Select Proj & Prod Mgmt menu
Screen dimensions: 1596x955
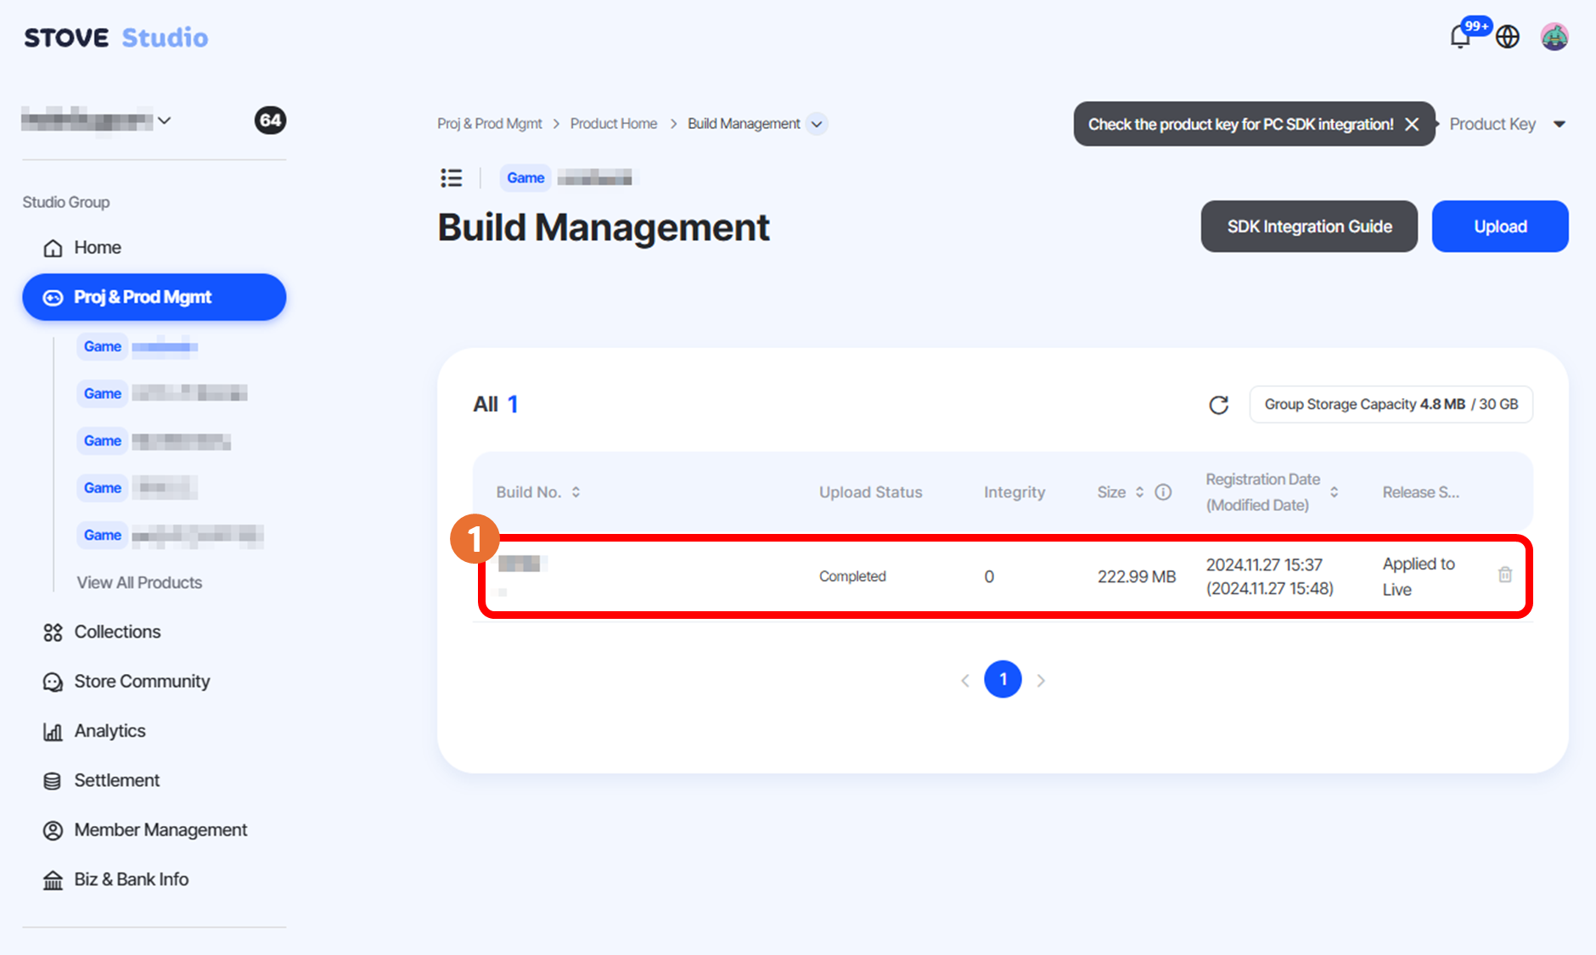click(x=154, y=297)
